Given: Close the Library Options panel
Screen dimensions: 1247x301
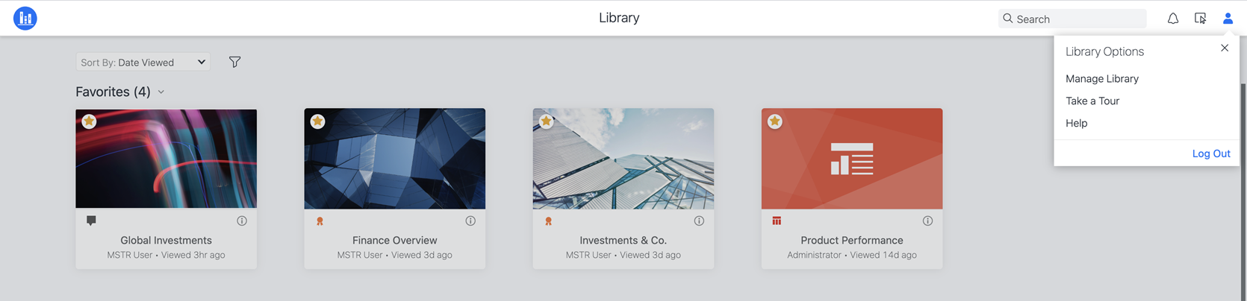Looking at the screenshot, I should 1225,48.
